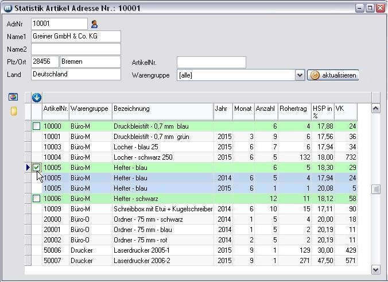The height and width of the screenshot is (282, 388).
Task: Open the Warengruppe dropdown
Action: pyautogui.click(x=300, y=75)
